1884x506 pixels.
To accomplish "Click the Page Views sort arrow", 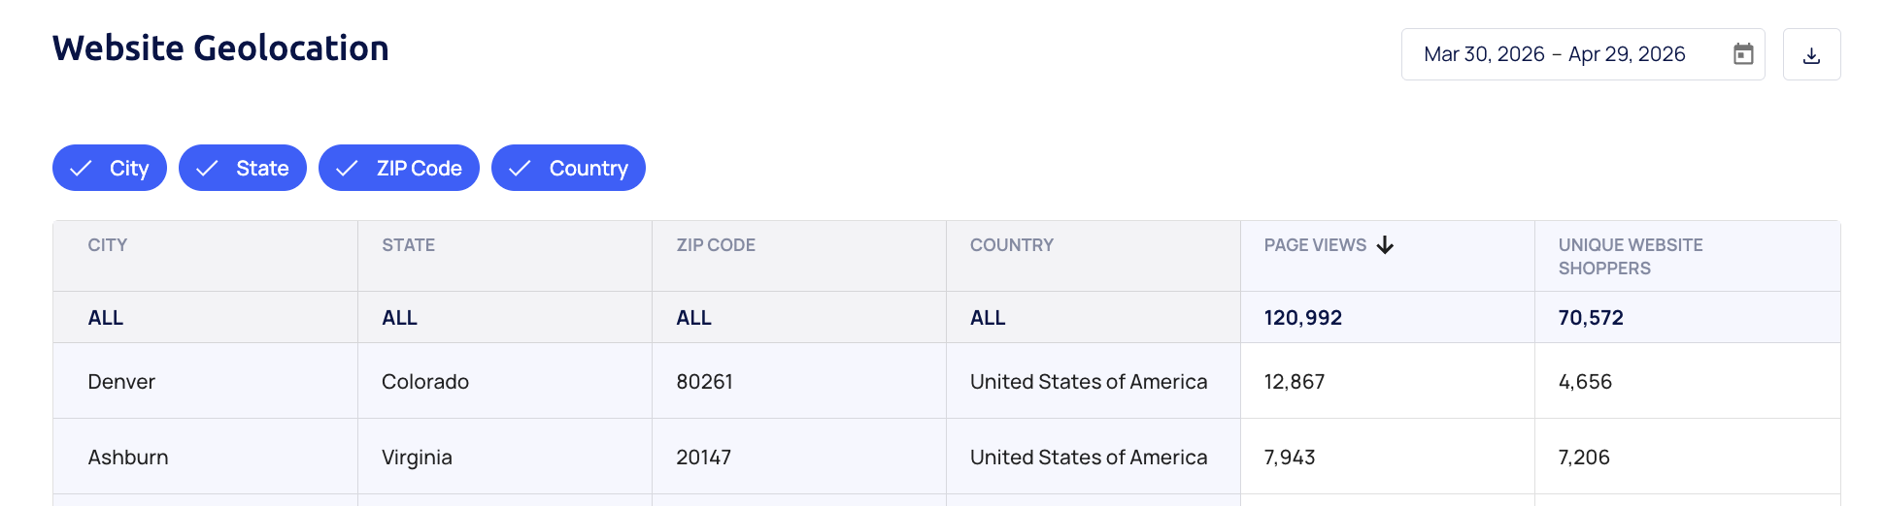I will click(x=1385, y=245).
